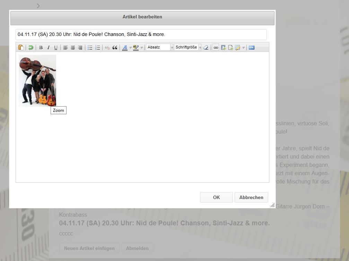
Task: Toggle bold formatting
Action: 41,47
